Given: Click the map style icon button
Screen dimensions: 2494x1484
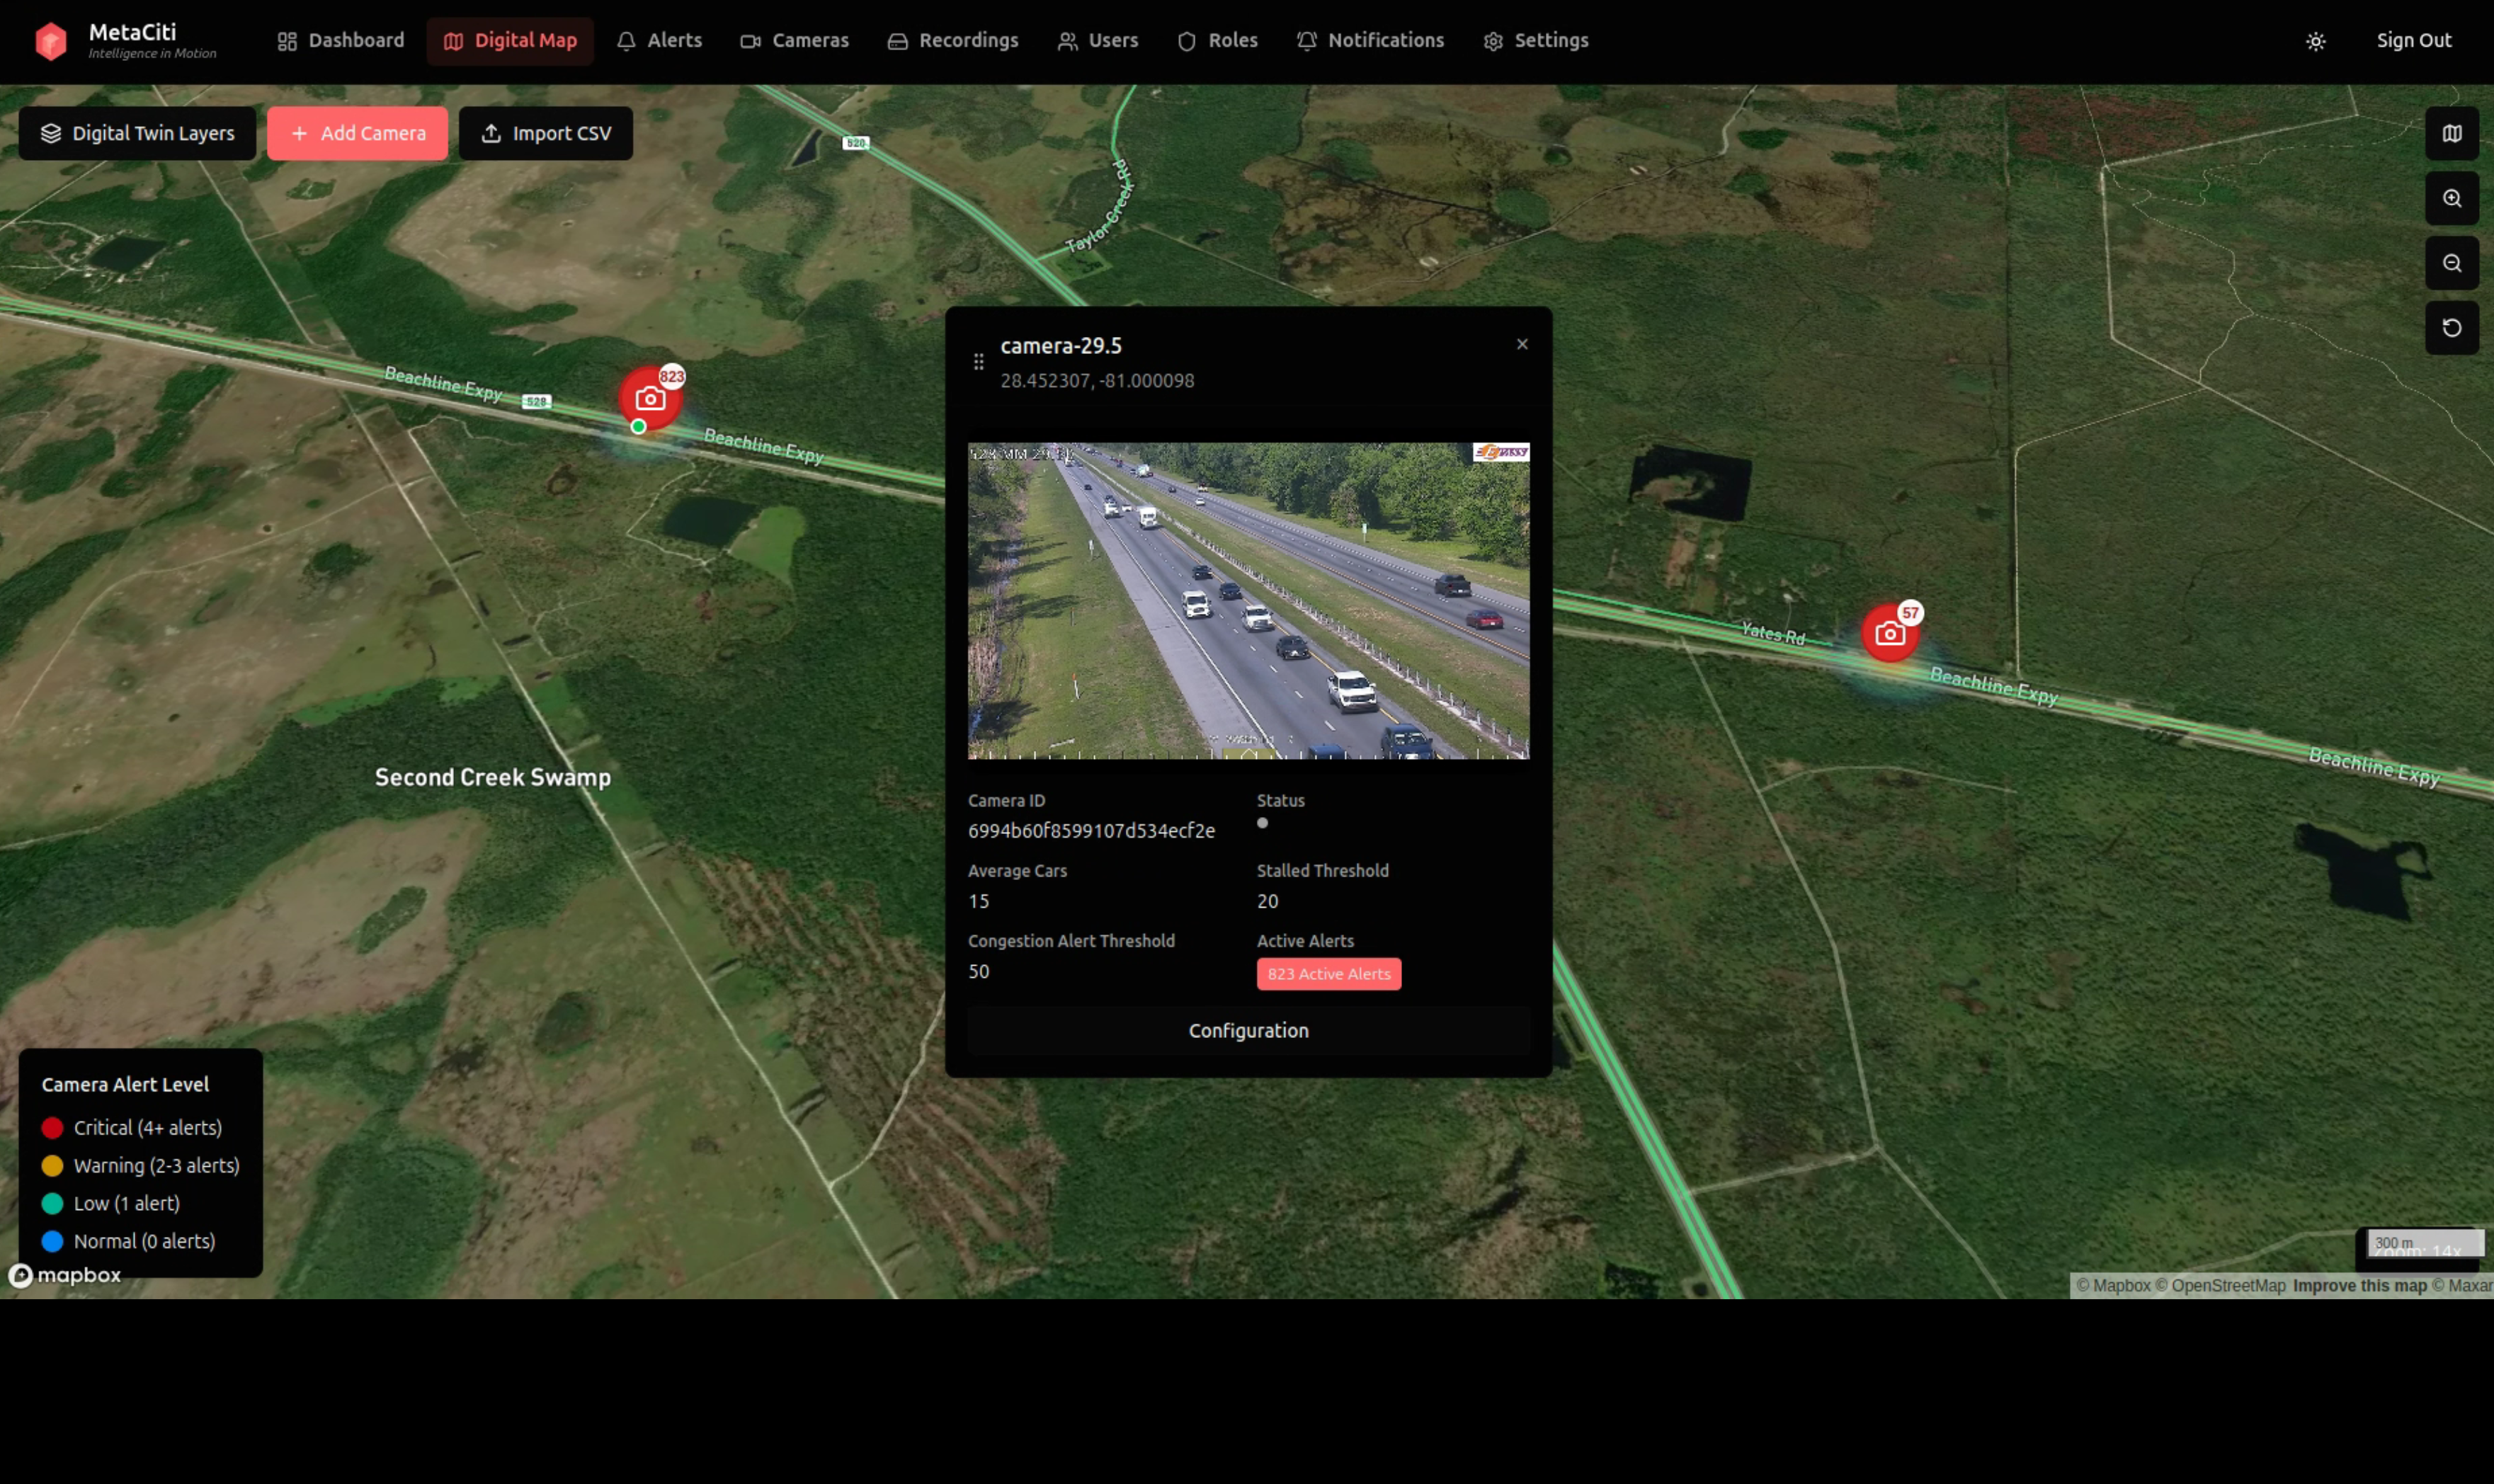Looking at the screenshot, I should pyautogui.click(x=2451, y=133).
